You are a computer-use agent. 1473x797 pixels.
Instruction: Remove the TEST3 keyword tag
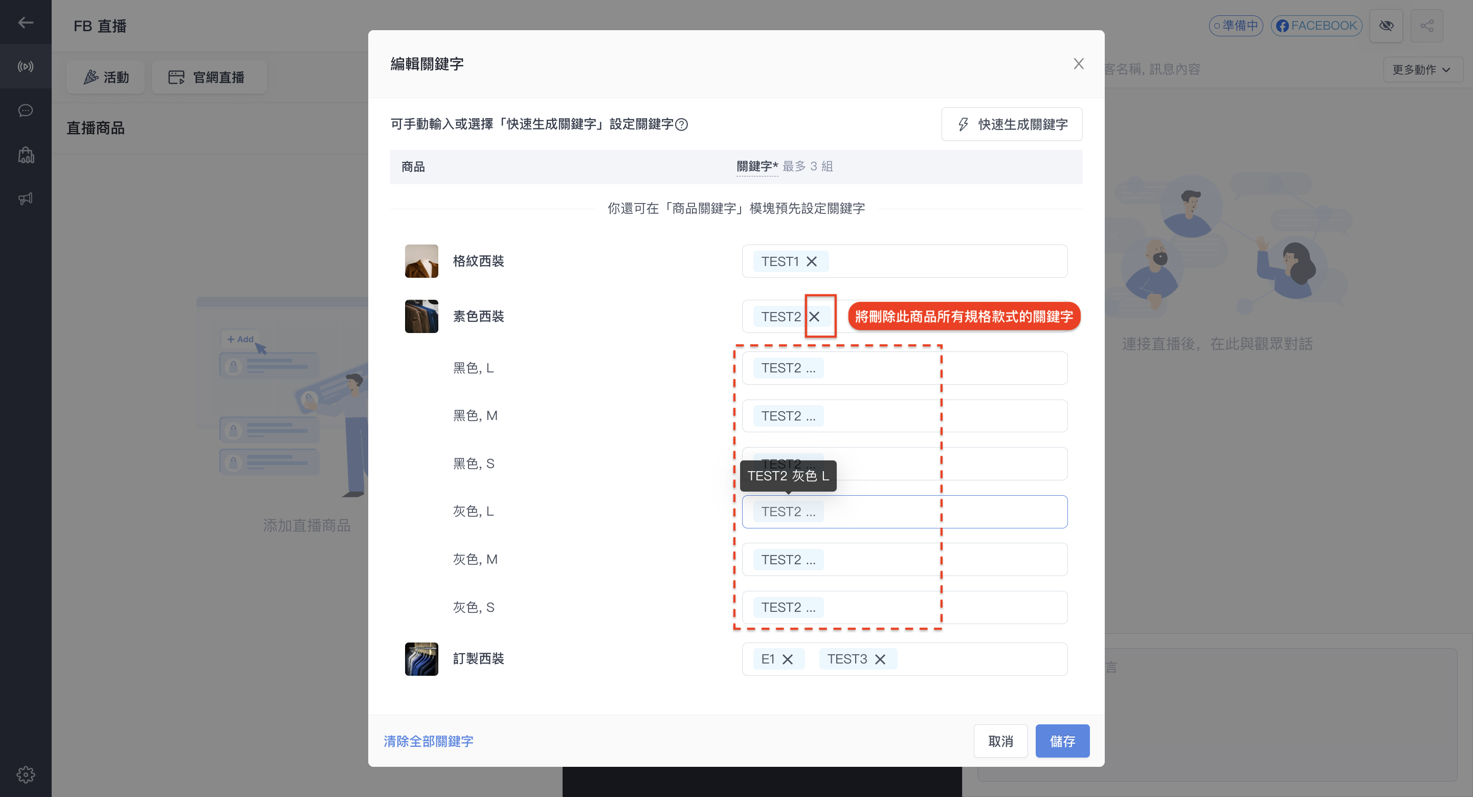880,659
